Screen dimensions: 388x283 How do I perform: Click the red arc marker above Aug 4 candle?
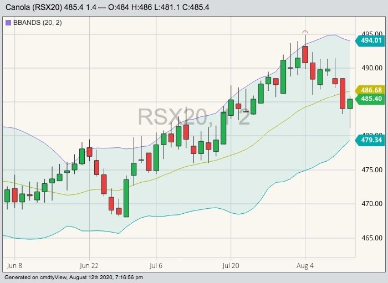pyautogui.click(x=305, y=32)
